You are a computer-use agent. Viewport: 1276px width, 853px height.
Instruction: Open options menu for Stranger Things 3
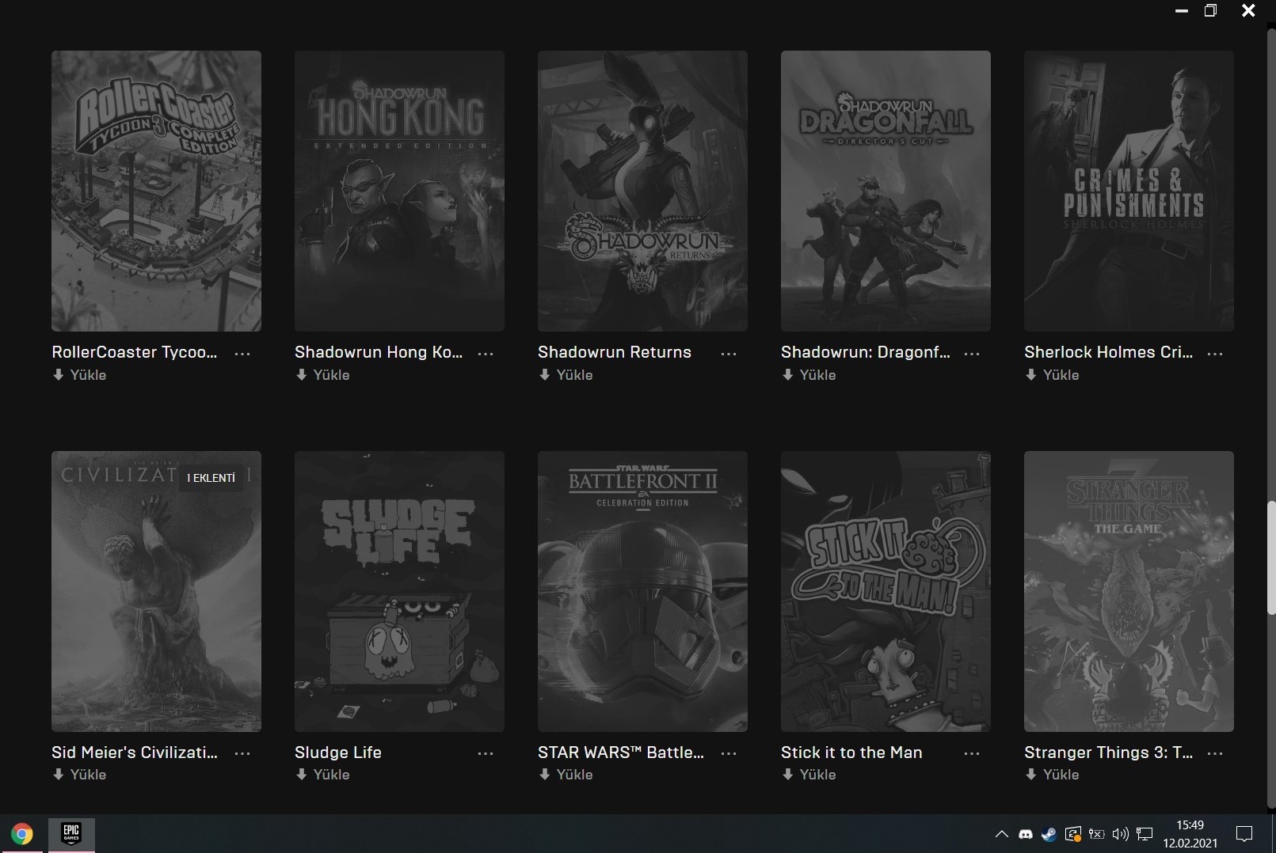[1215, 754]
